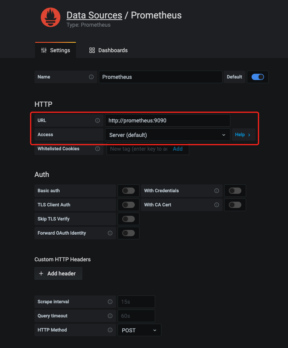
Task: Expand the Access Help section
Action: (x=243, y=135)
